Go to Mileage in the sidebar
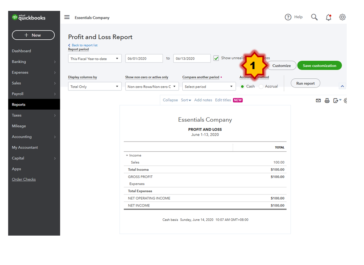 [x=19, y=126]
